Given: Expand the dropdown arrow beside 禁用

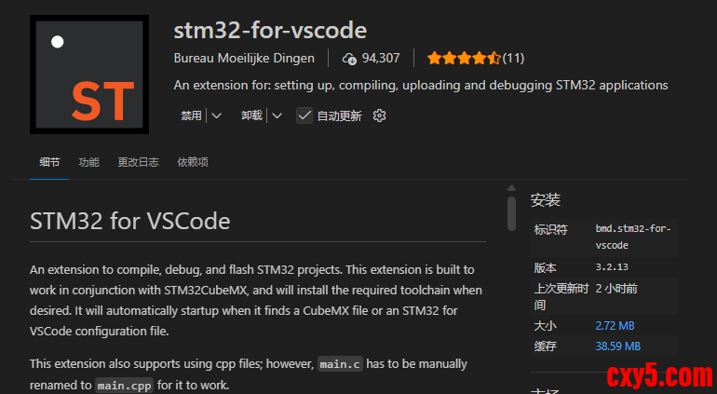Looking at the screenshot, I should pyautogui.click(x=217, y=115).
